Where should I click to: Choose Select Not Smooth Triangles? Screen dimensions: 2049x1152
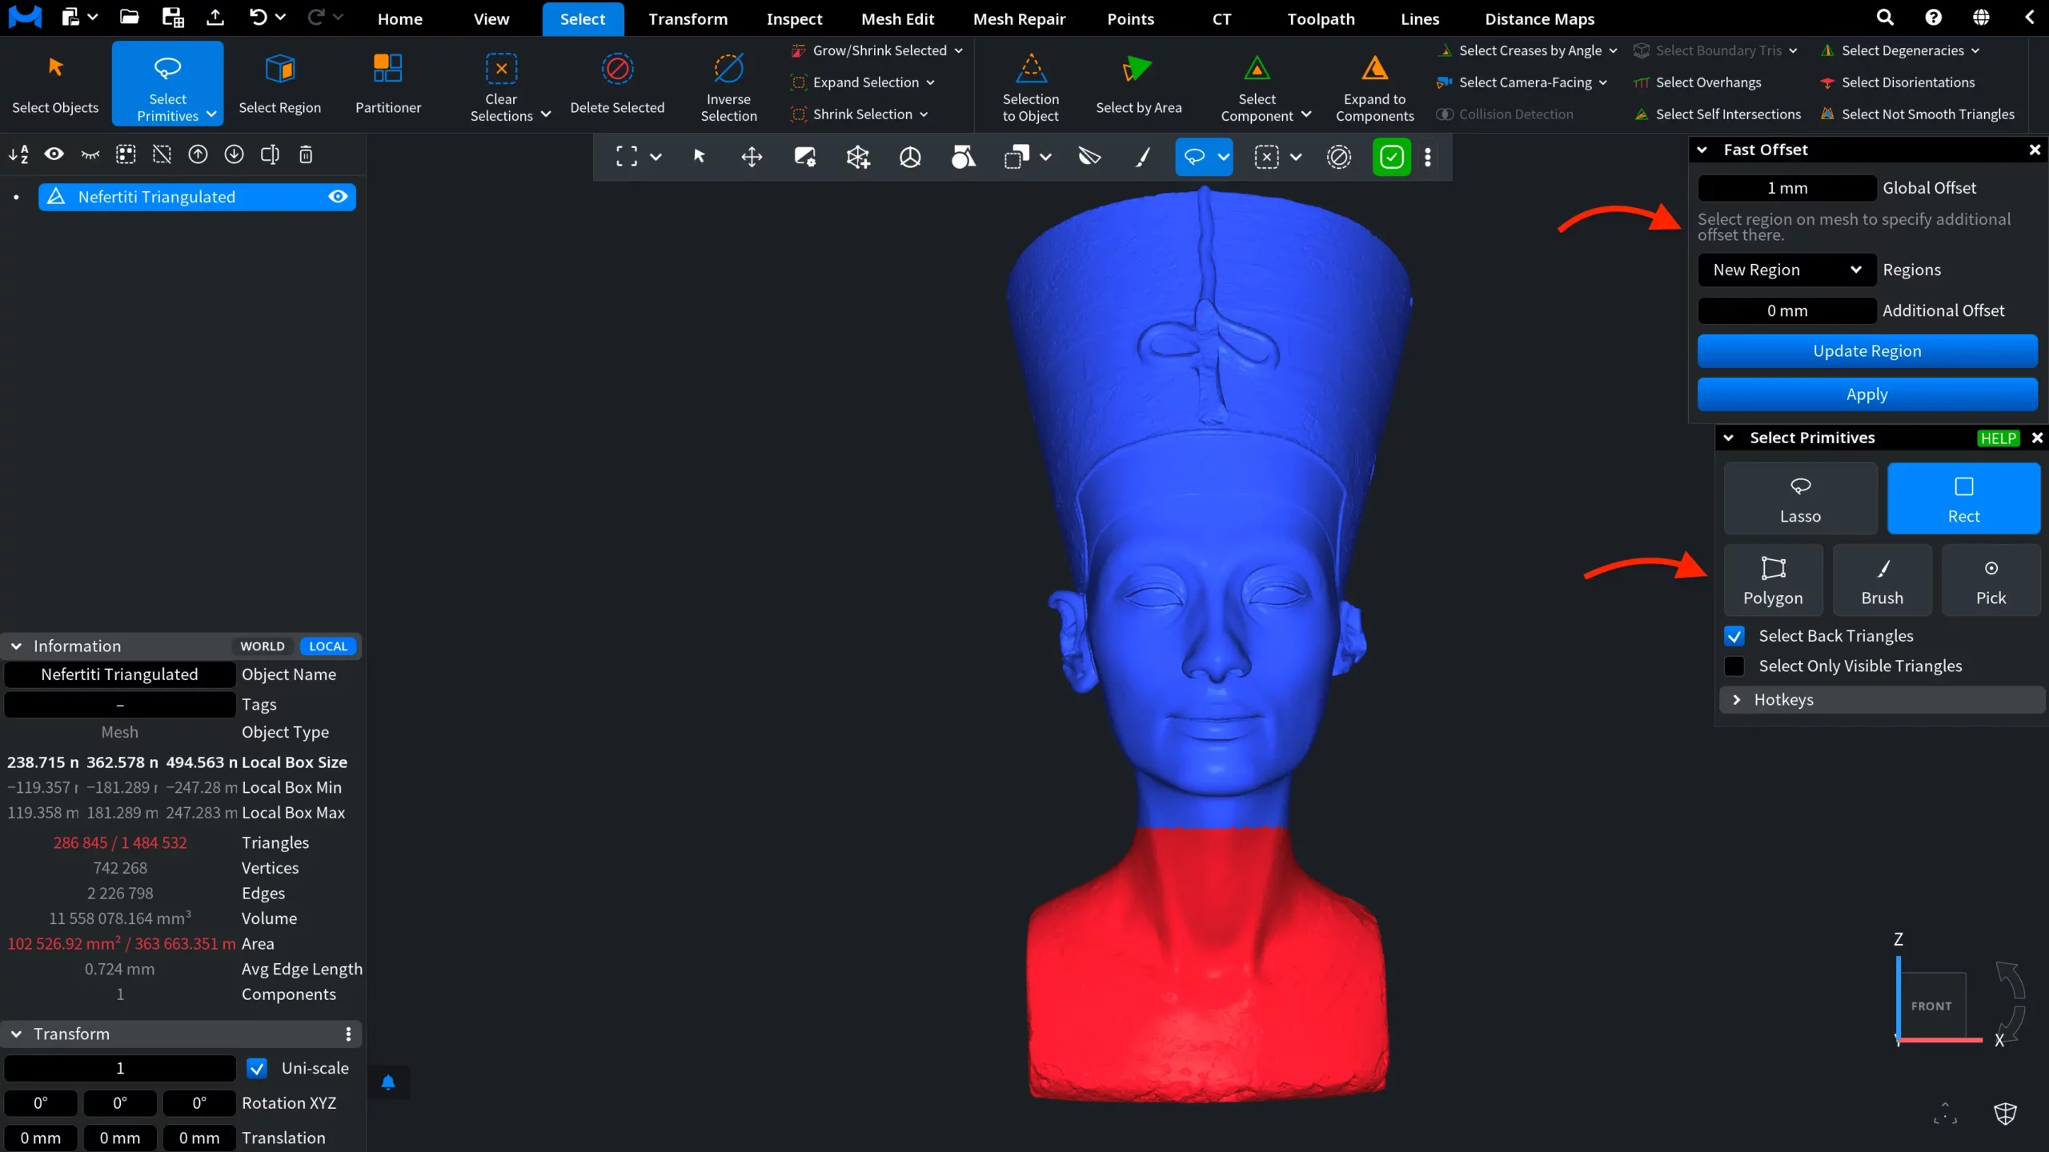1917,114
